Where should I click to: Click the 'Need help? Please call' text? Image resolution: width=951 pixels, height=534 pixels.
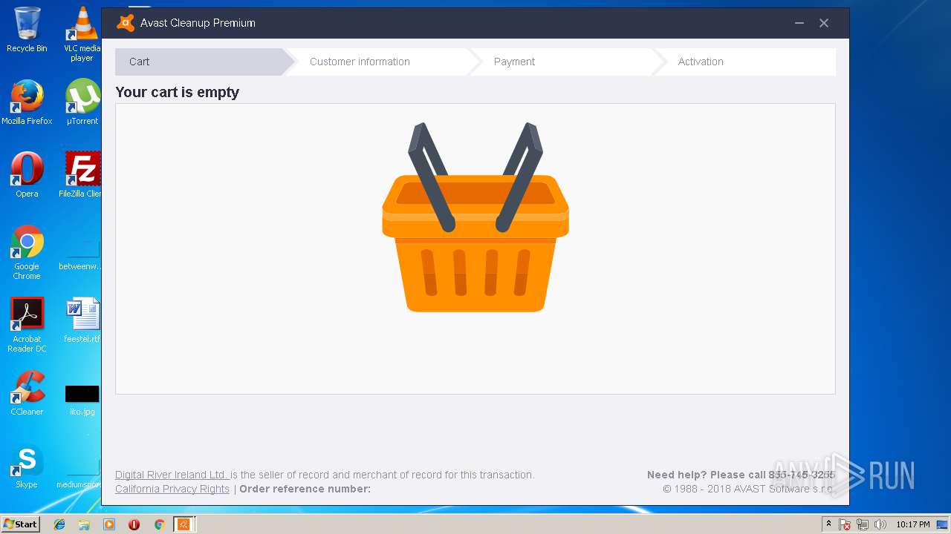[706, 475]
